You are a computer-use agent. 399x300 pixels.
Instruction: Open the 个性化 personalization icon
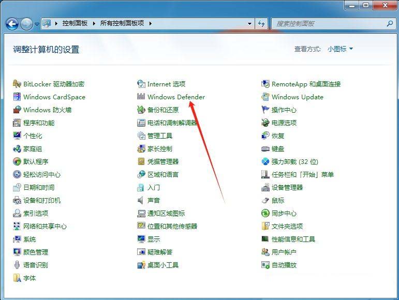click(x=17, y=136)
